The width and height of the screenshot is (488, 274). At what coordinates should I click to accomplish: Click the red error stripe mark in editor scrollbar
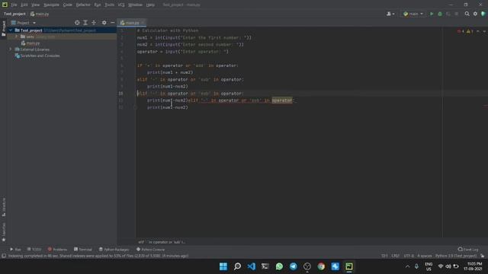point(486,107)
